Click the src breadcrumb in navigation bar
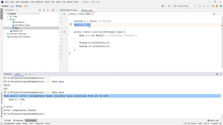 click(x=12, y=6)
